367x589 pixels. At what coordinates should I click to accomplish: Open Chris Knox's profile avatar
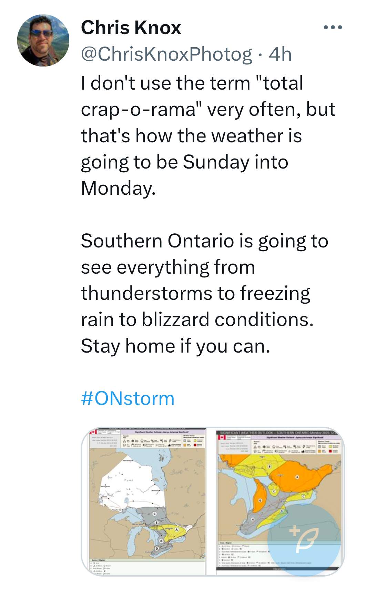[x=43, y=40]
